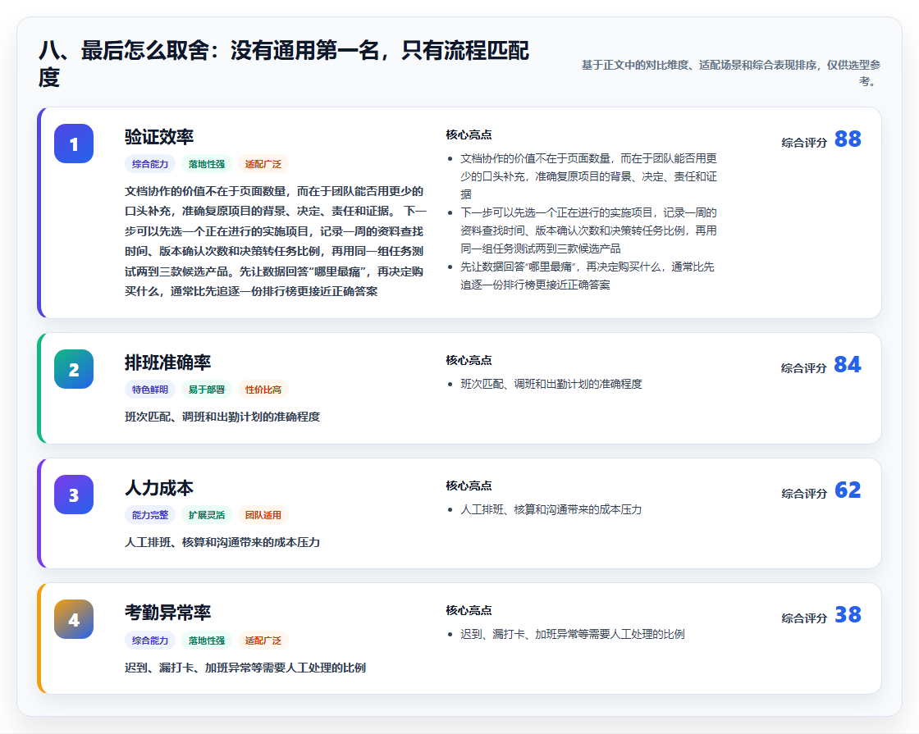Click 落地性强 tag under 考勤异常率
The image size is (919, 734).
pos(206,641)
